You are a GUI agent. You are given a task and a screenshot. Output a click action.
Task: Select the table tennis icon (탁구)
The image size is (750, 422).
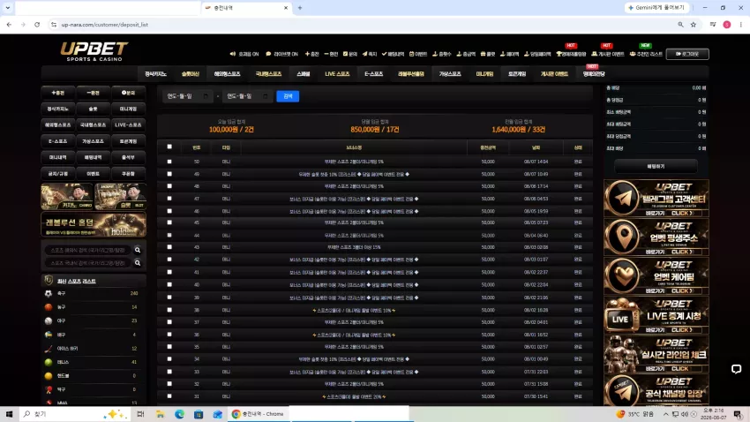(x=49, y=389)
